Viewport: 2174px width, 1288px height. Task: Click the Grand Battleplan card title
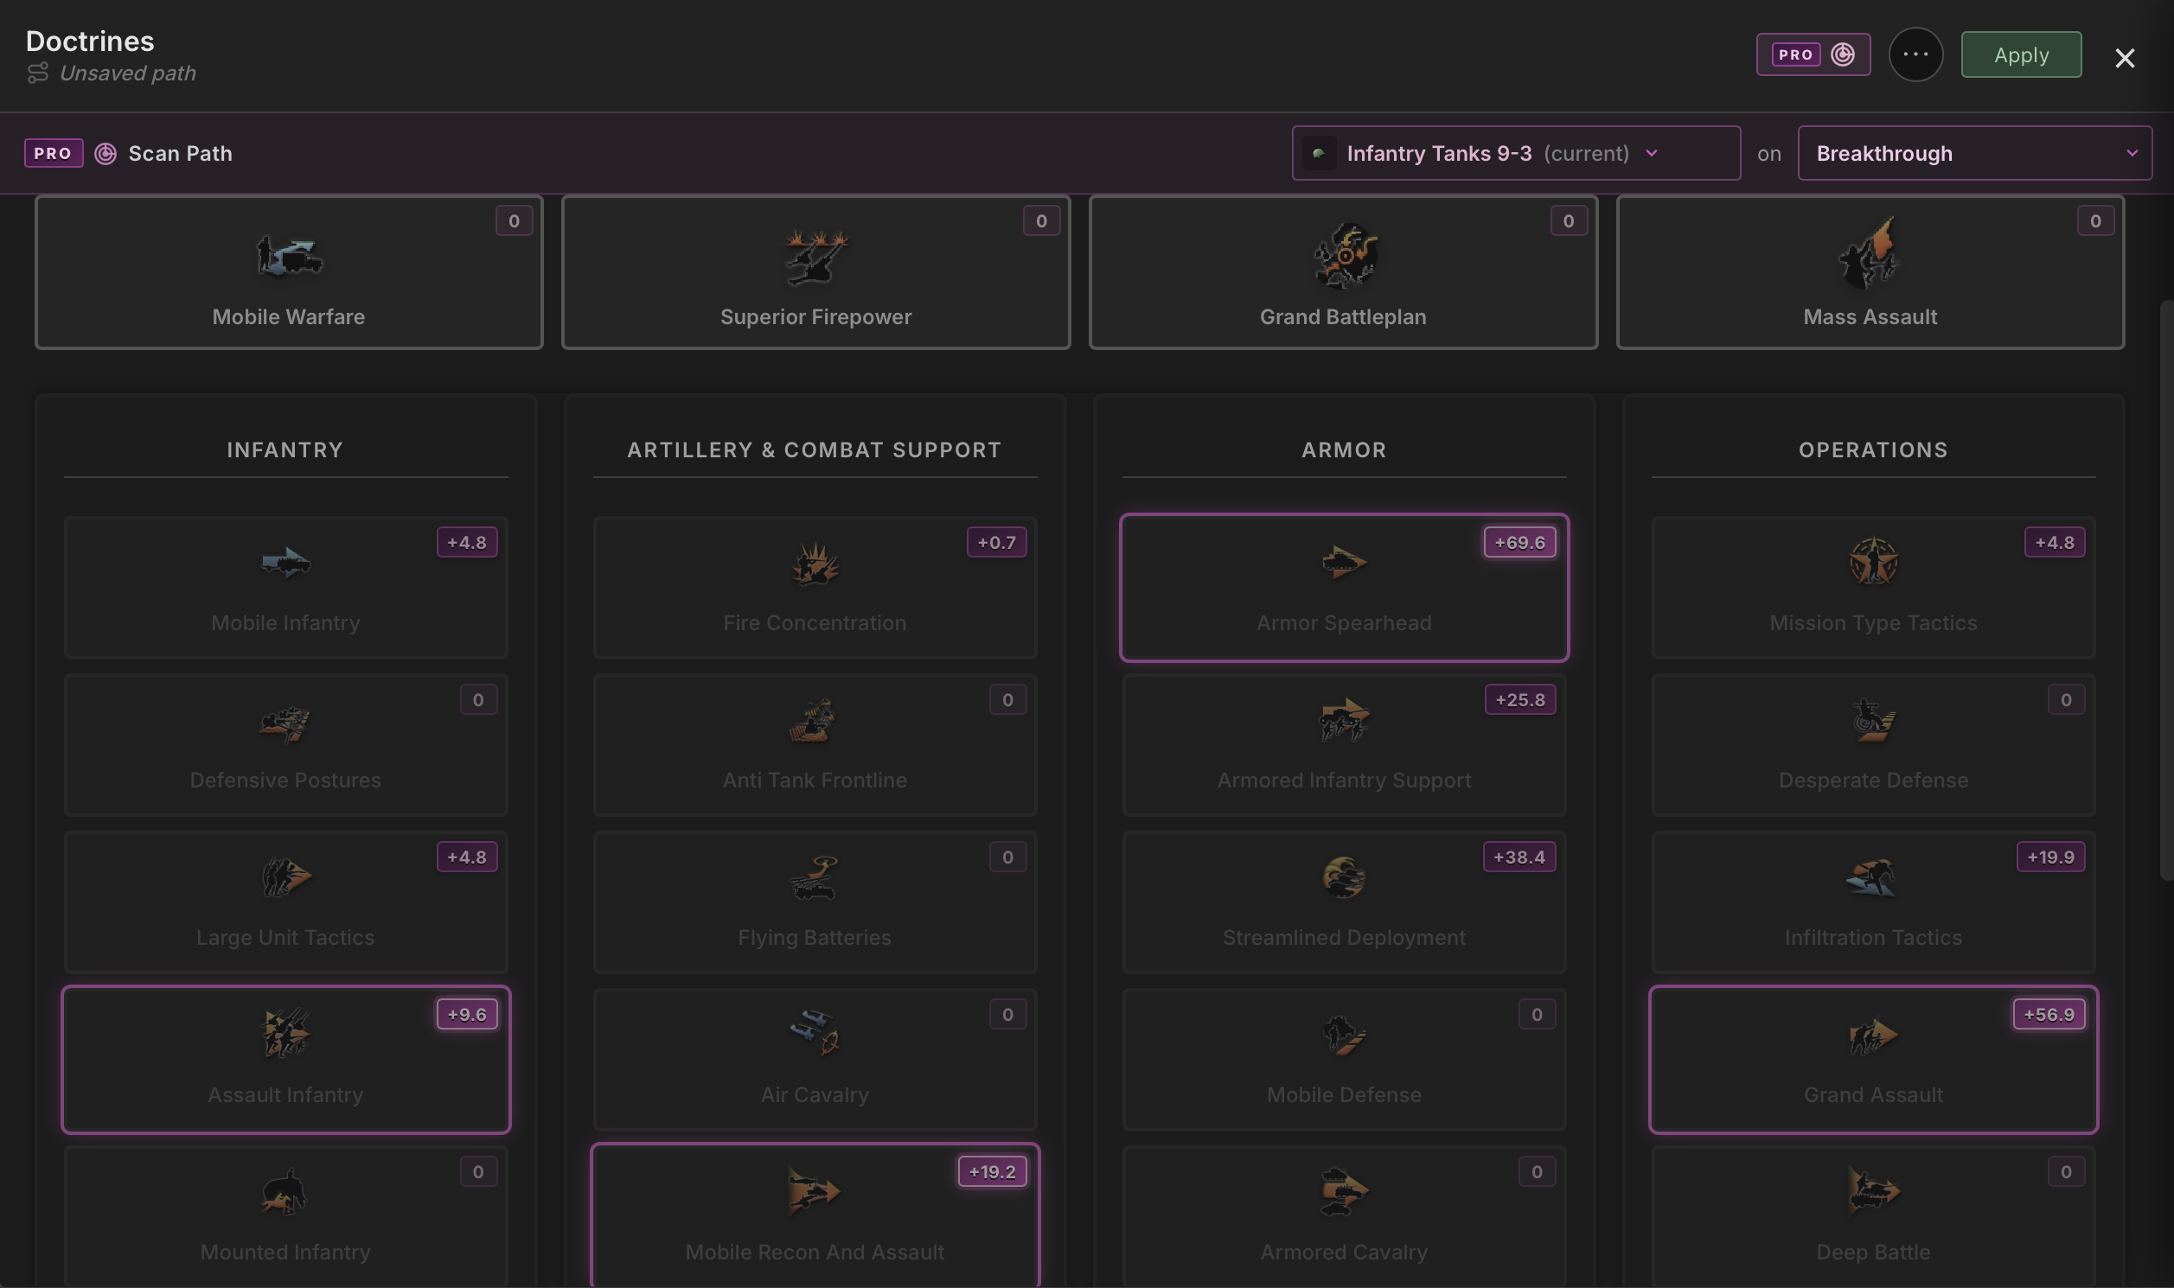[1343, 316]
